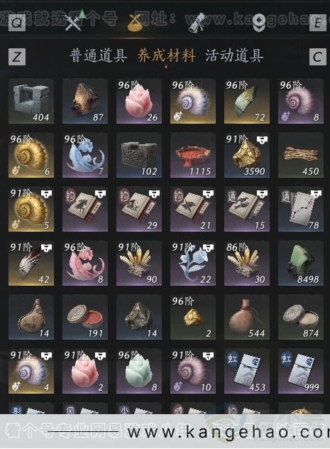This screenshot has width=330, height=449.
Task: Select the 通 manual with count 78
Action: tap(301, 209)
